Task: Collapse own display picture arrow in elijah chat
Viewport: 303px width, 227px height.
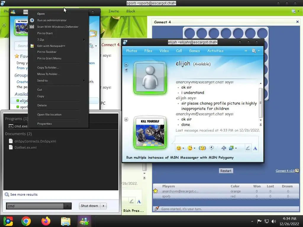Action: click(x=126, y=119)
